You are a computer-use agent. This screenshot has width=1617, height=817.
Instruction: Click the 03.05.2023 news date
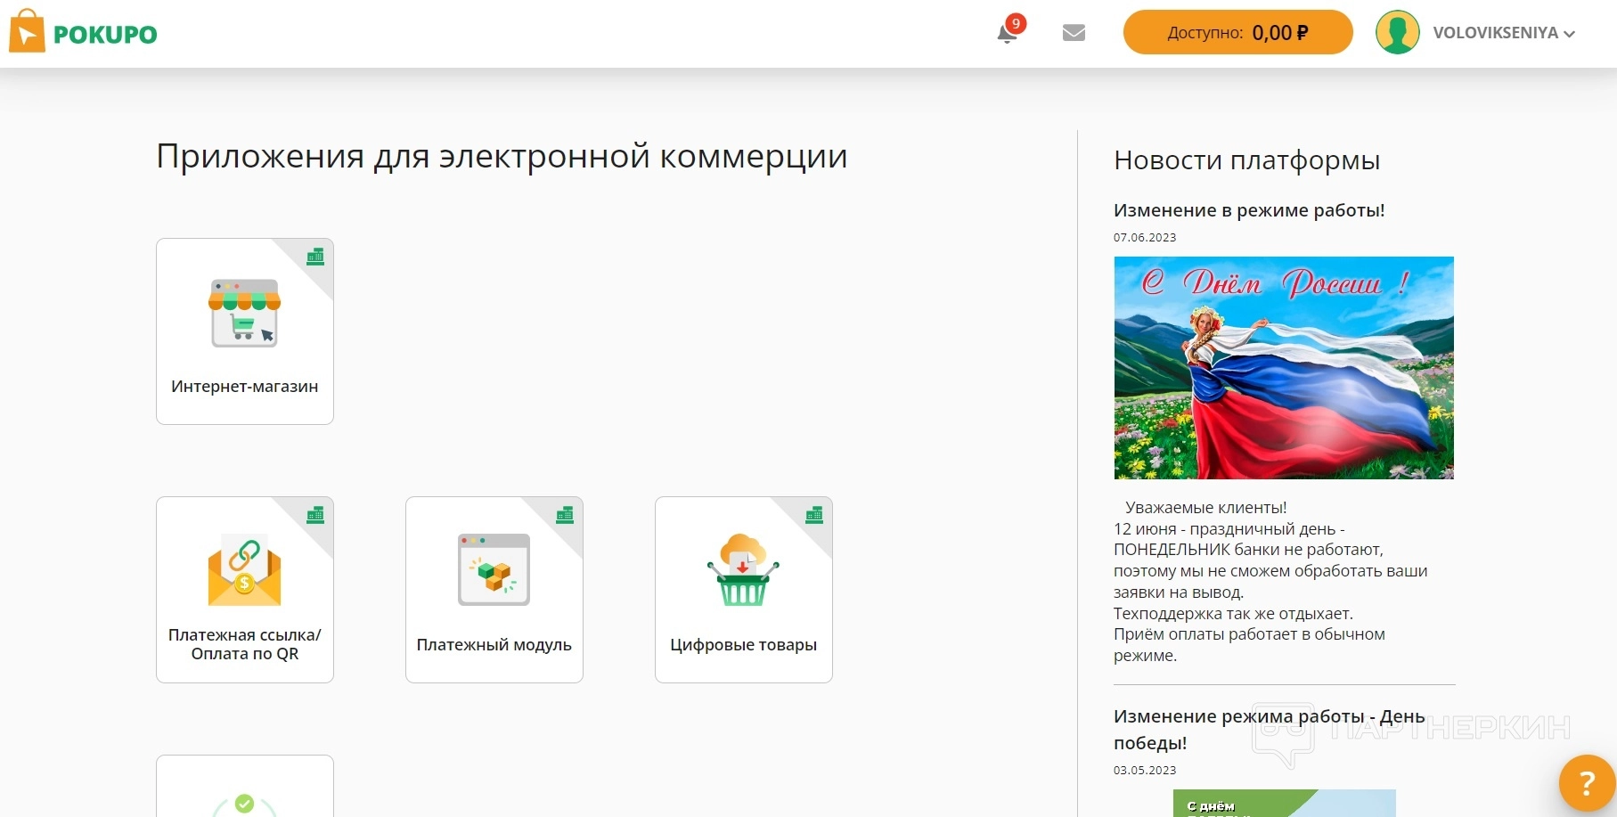(1145, 771)
